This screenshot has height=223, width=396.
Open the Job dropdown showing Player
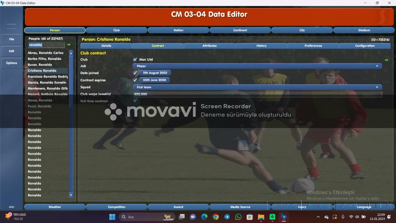coord(257,66)
